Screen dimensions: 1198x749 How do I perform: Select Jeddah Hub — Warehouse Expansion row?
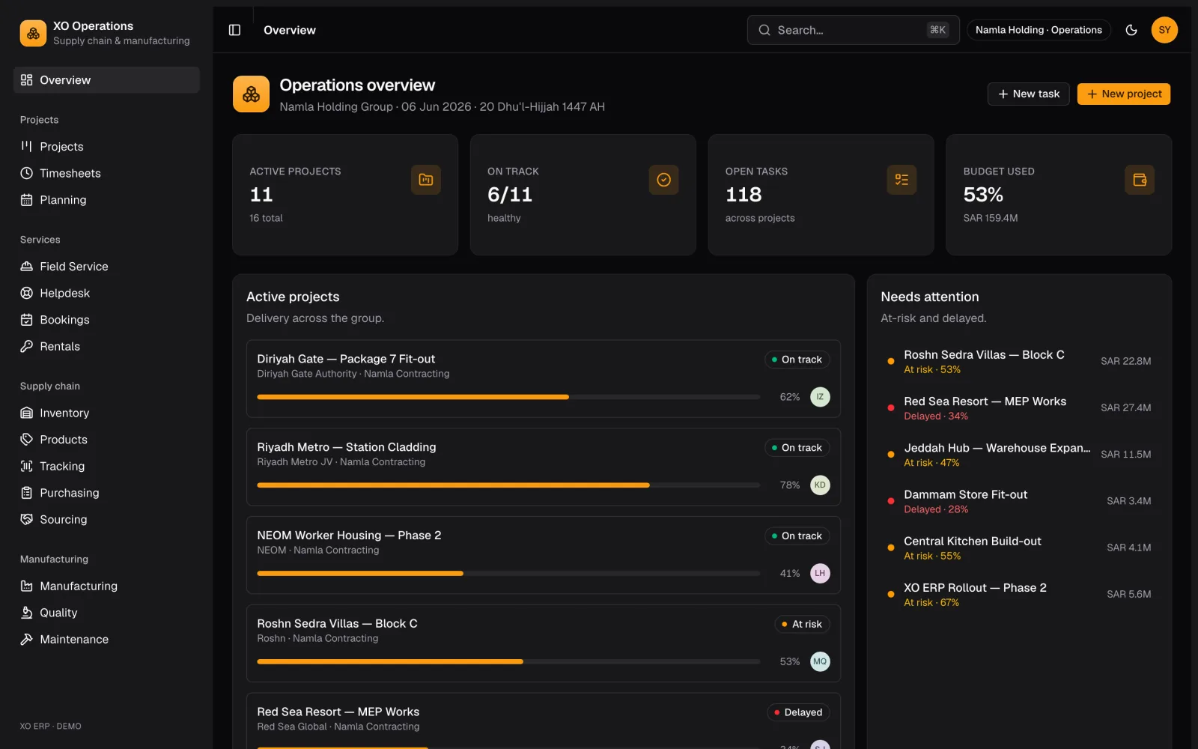[1019, 455]
